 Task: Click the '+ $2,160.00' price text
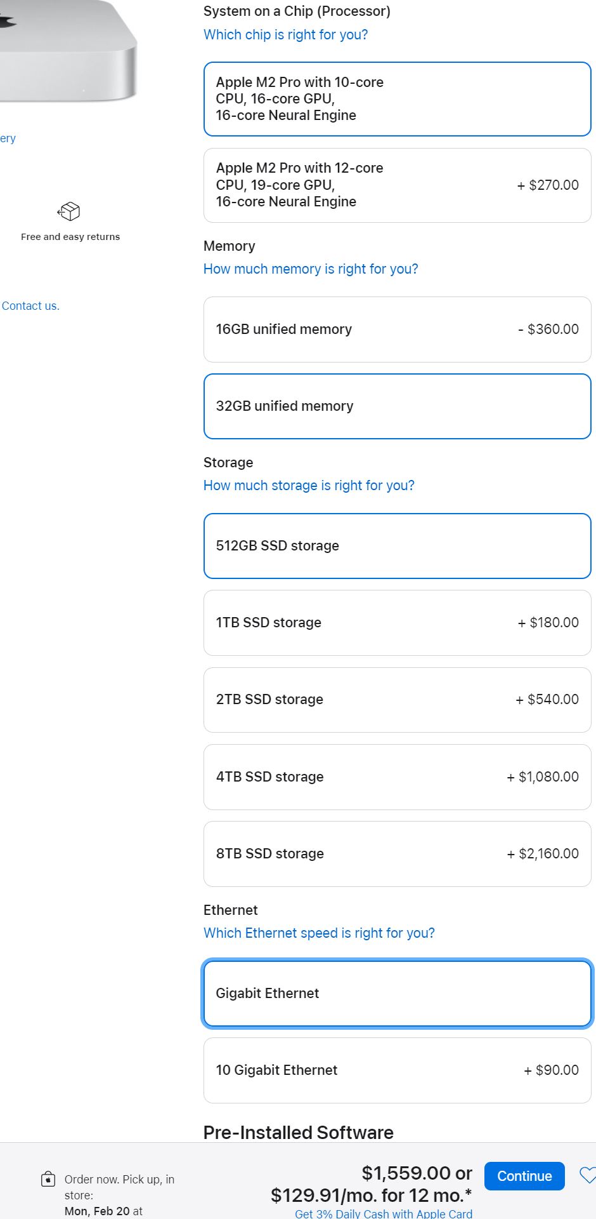point(543,854)
